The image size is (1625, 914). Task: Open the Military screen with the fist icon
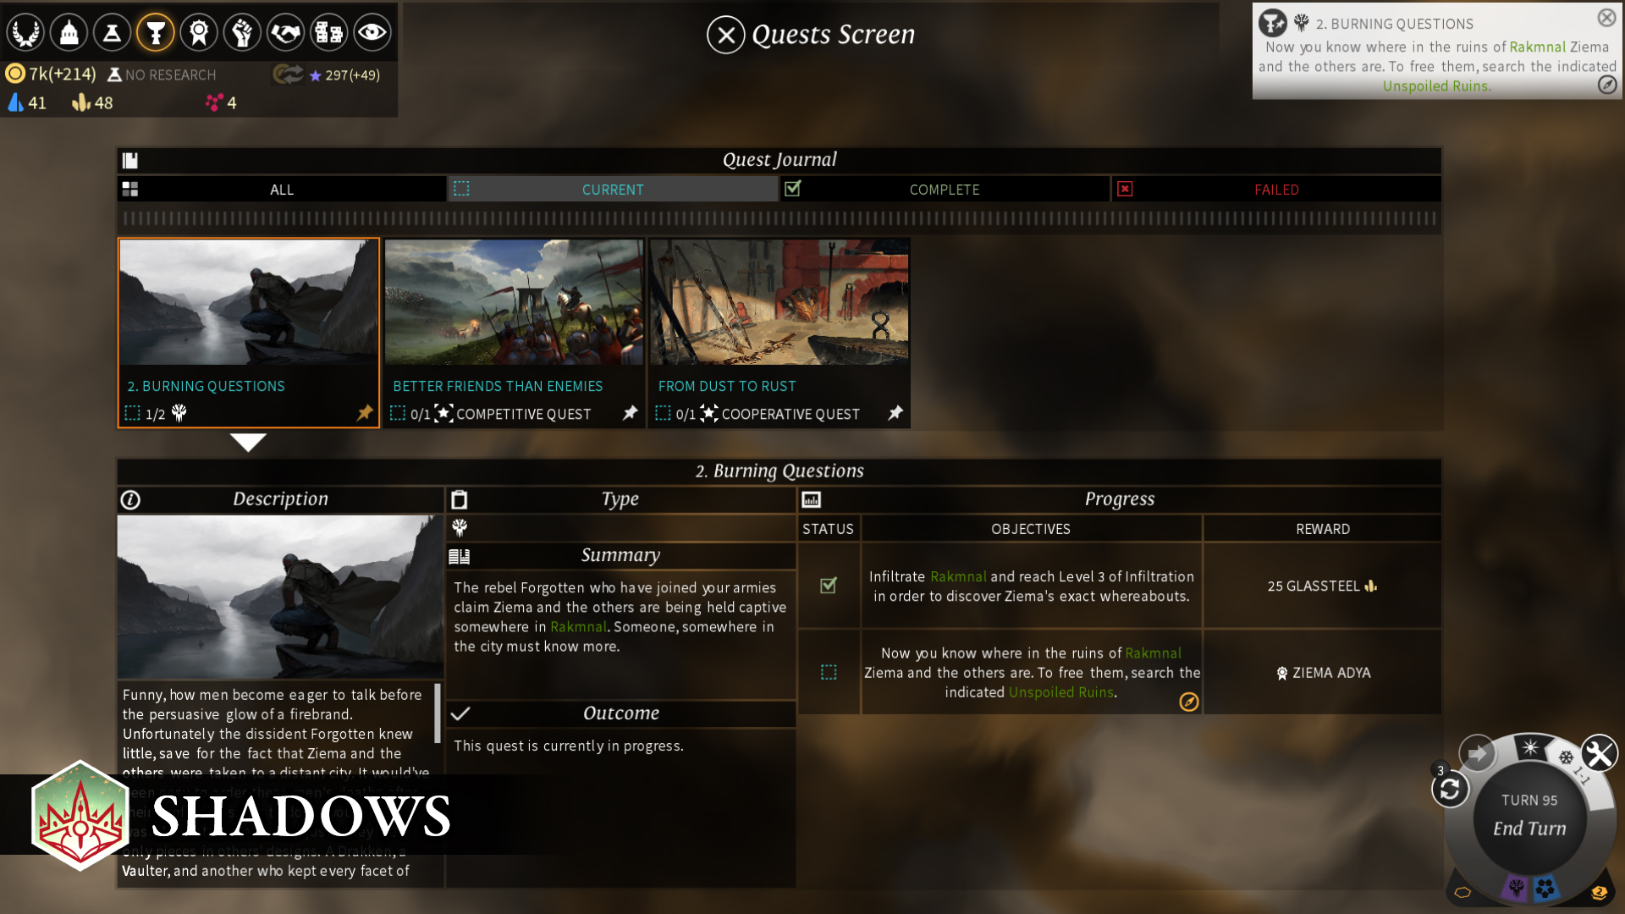pos(242,32)
